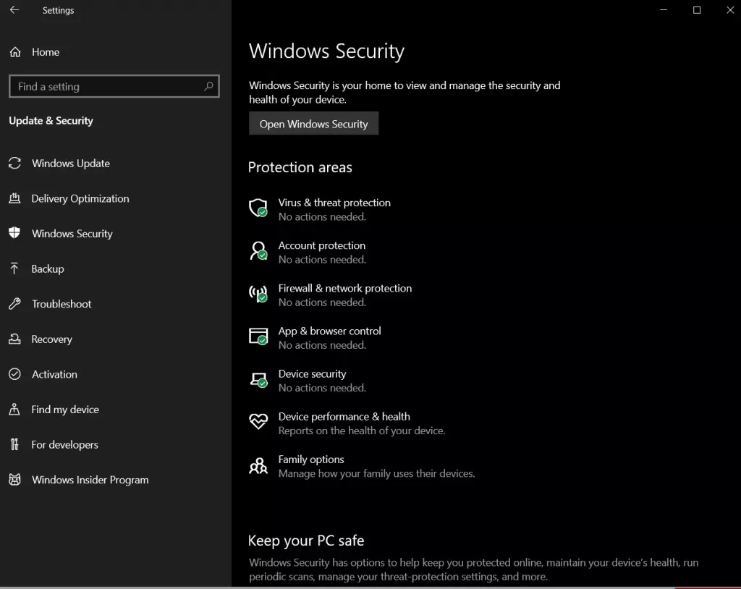Click the Recovery icon in sidebar
The width and height of the screenshot is (741, 589).
click(x=14, y=339)
